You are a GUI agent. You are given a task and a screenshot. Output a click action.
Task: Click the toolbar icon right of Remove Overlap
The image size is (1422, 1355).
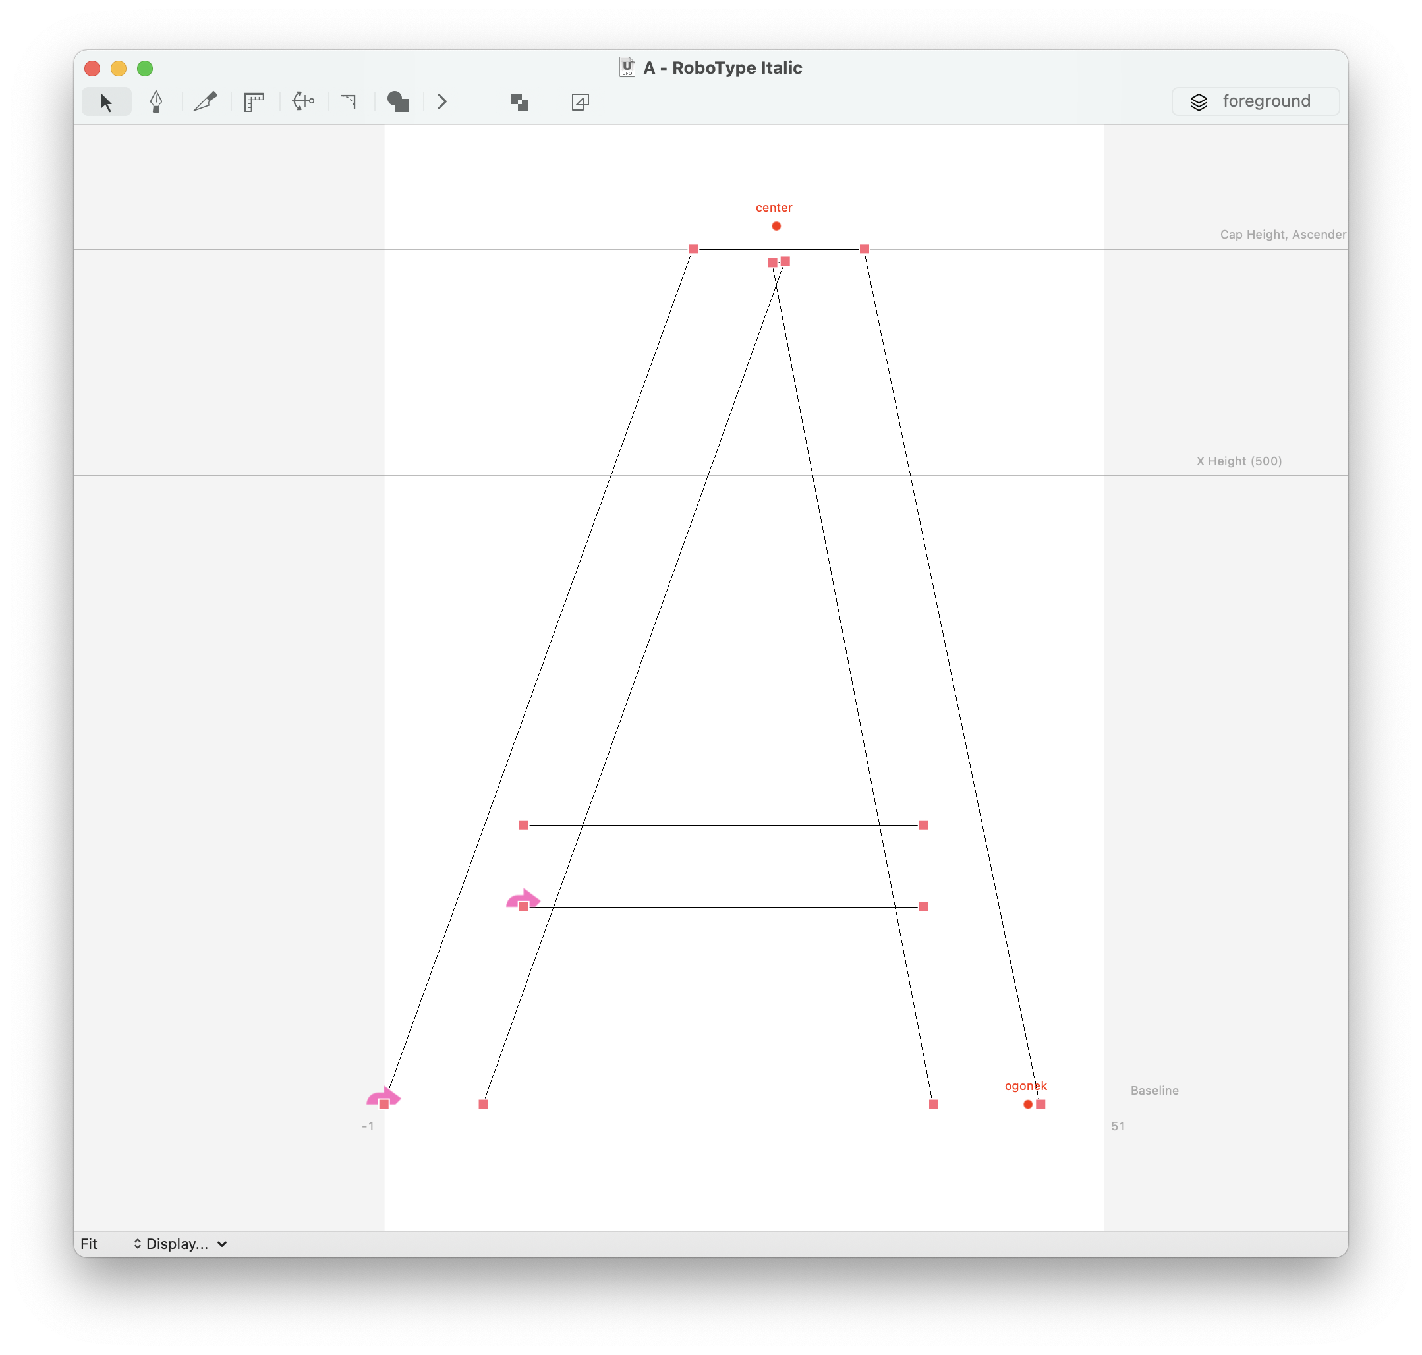point(580,102)
